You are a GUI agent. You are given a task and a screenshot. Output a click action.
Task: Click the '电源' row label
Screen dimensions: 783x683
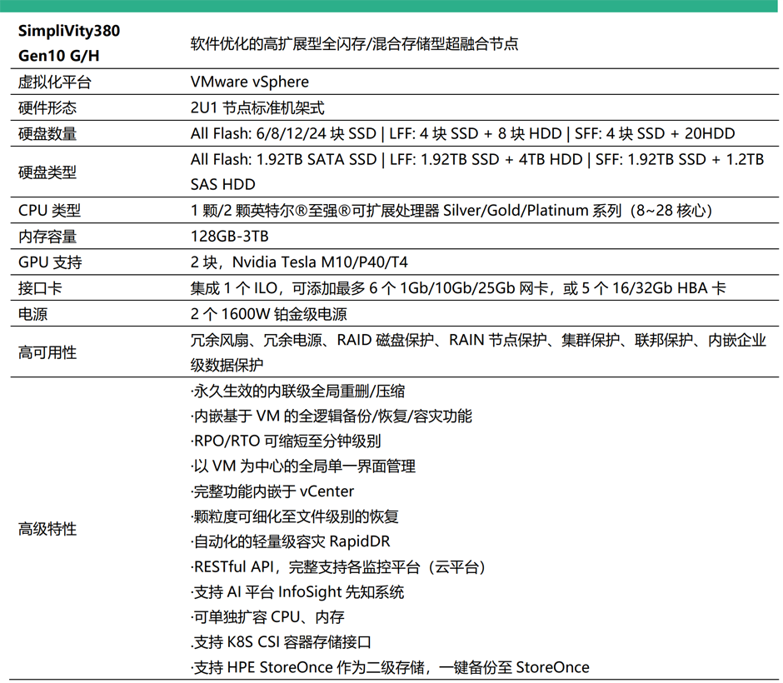click(x=33, y=315)
